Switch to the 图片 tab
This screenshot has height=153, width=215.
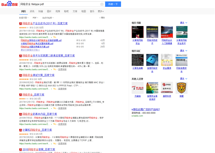pos(49,11)
